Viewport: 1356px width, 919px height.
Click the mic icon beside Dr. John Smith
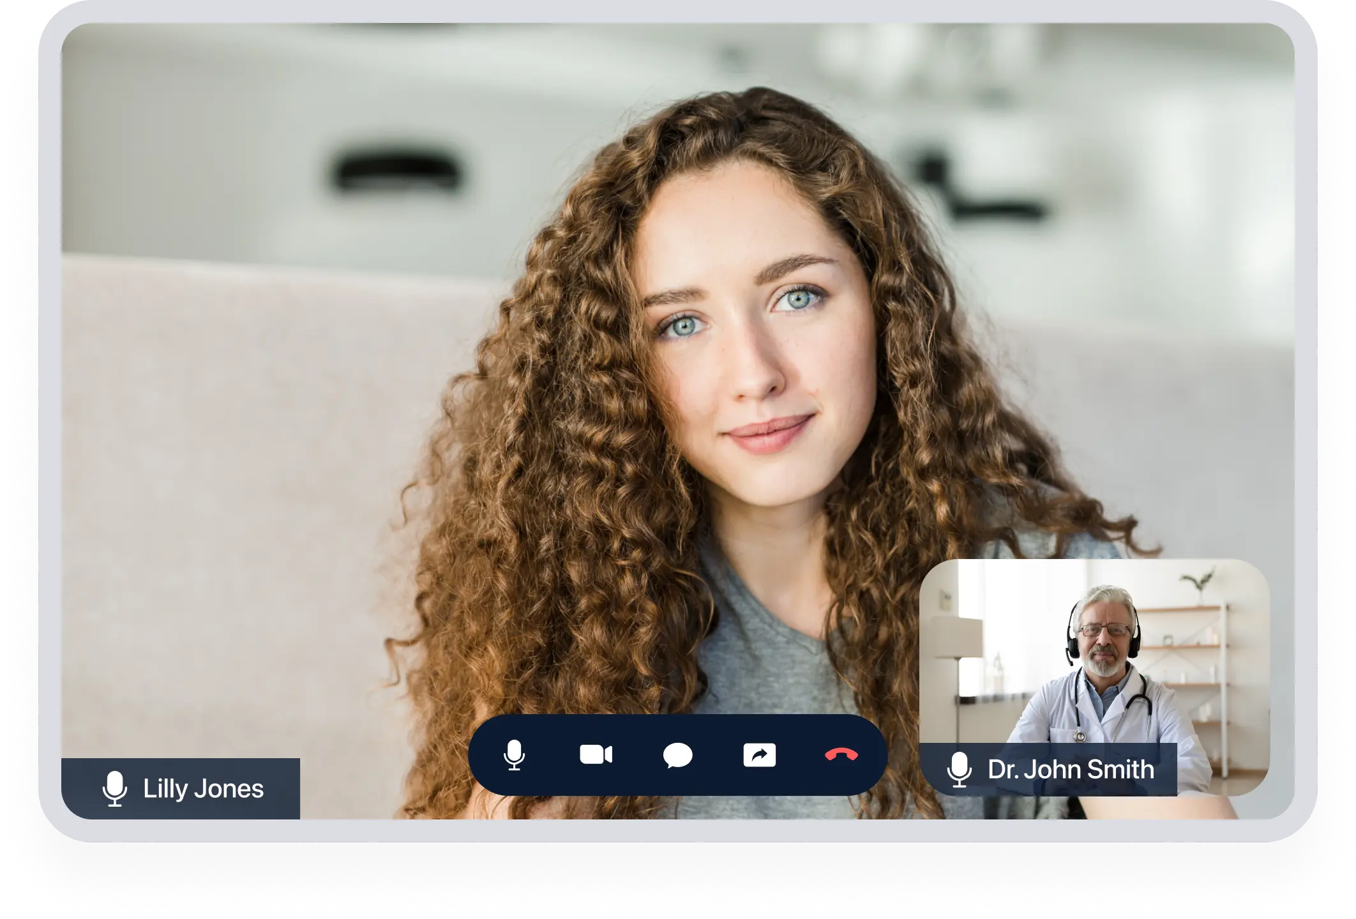[959, 770]
